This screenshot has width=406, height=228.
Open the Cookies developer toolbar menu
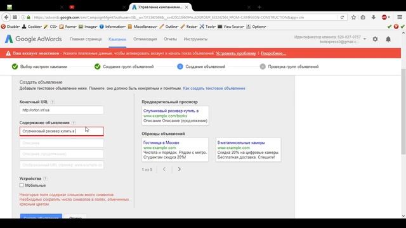[x=32, y=27]
